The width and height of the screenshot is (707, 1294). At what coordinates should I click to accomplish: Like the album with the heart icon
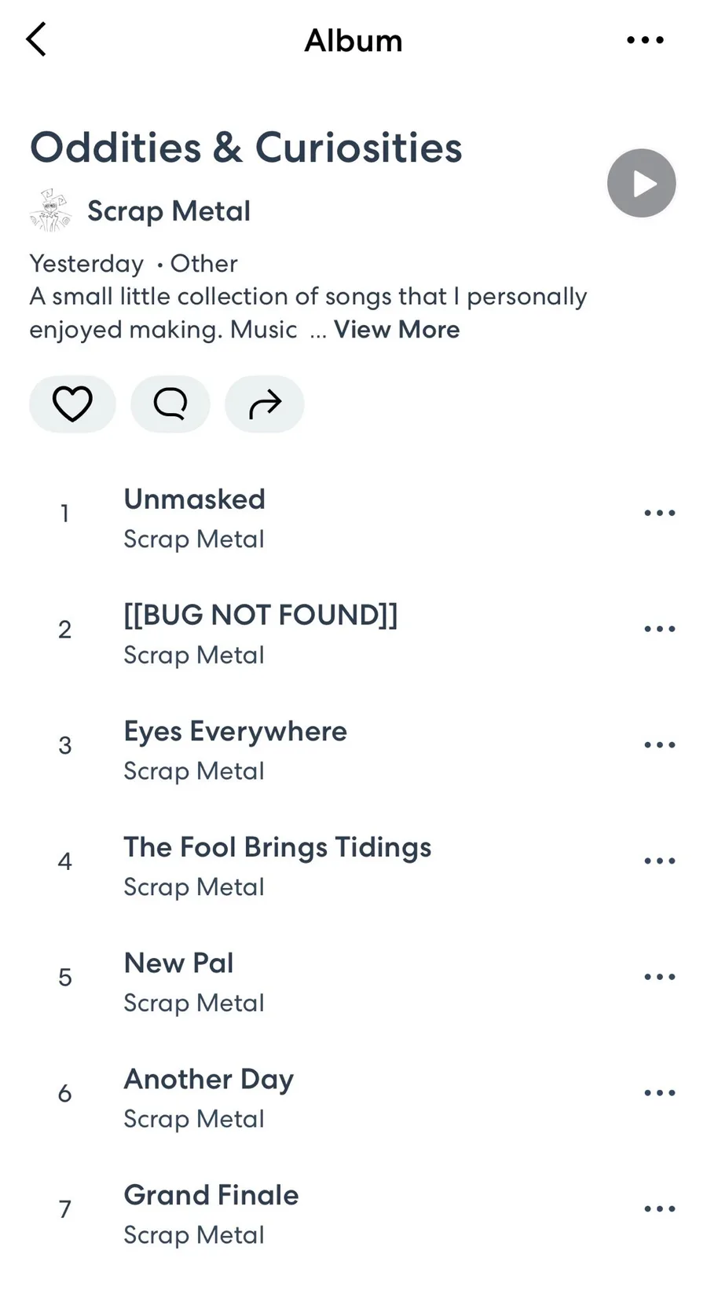pyautogui.click(x=72, y=404)
